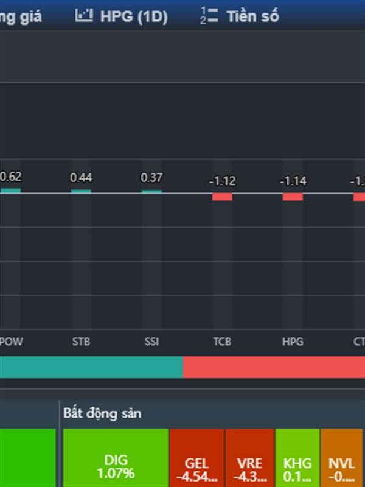Screen dimensions: 365x487
Task: Click the chart icon beside HPG (1D)
Action: coord(84,16)
